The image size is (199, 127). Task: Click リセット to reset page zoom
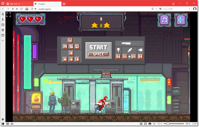[159, 124]
